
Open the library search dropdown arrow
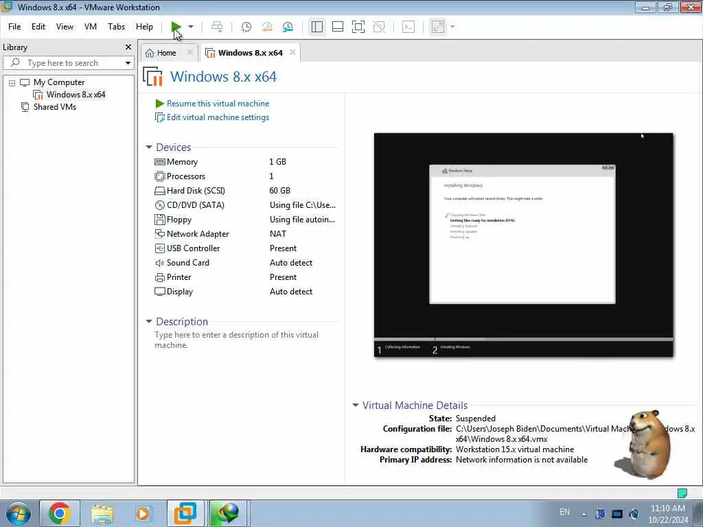(x=128, y=63)
